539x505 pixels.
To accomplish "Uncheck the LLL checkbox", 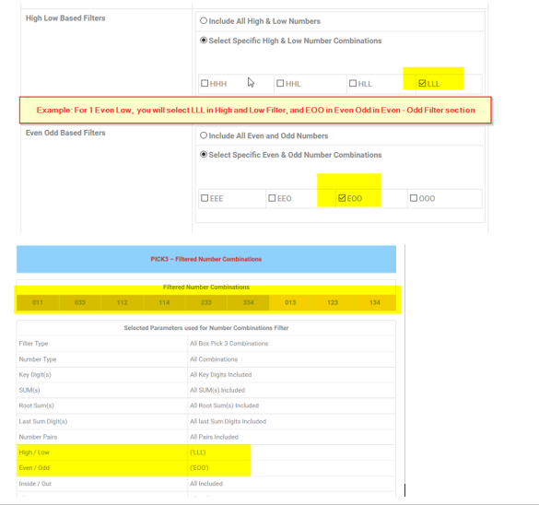I will click(422, 83).
